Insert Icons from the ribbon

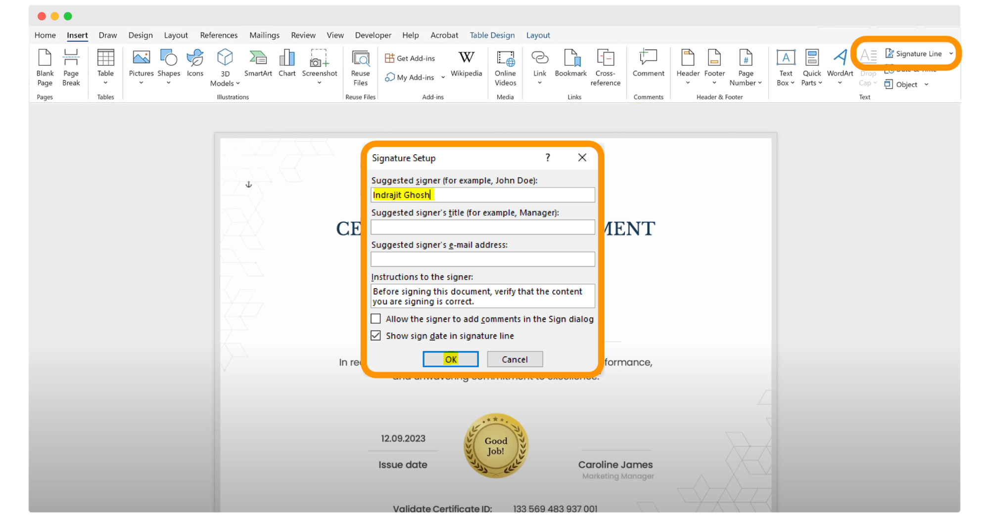click(x=195, y=63)
